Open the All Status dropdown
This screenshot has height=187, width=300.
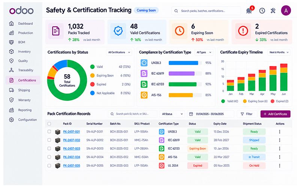172,114
